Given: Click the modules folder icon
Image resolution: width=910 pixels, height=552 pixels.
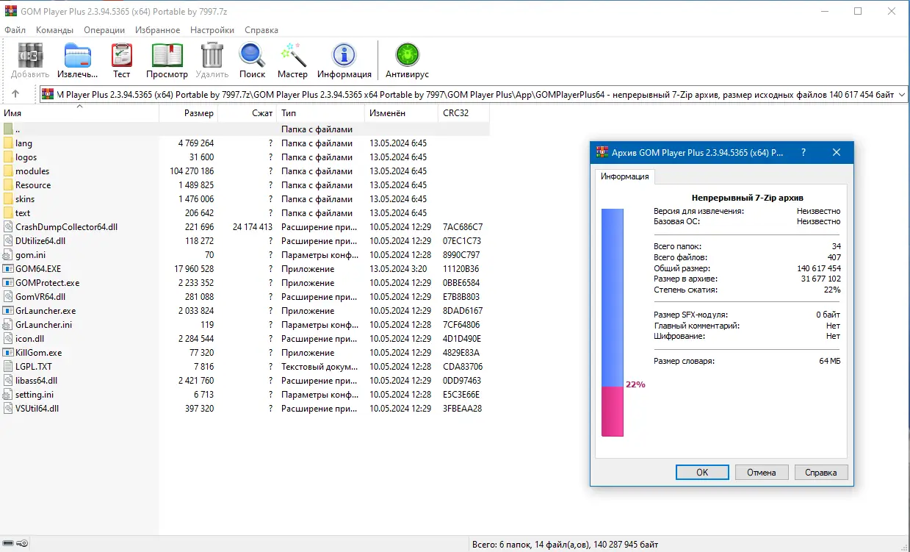Looking at the screenshot, I should 8,171.
